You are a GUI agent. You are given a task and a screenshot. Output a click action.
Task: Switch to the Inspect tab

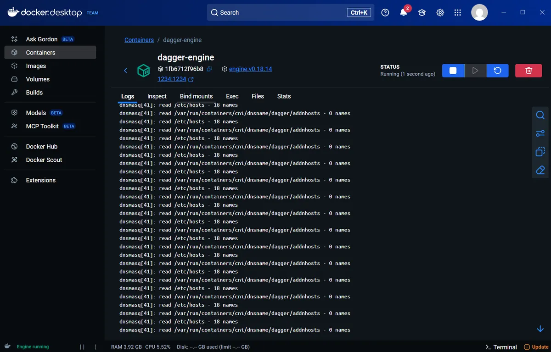[x=157, y=96]
